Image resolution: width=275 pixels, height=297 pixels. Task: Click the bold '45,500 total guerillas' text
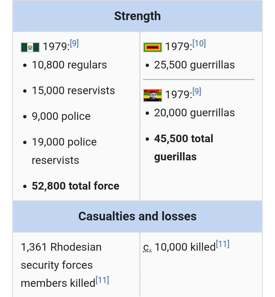click(184, 139)
